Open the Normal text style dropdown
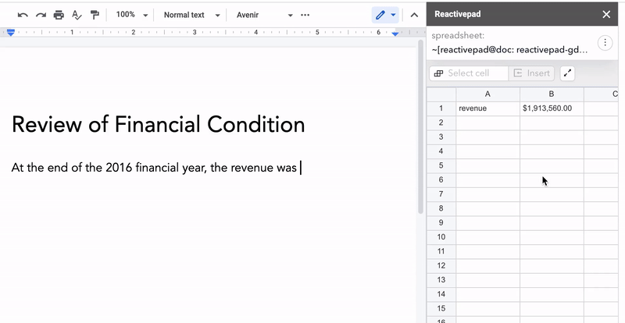 (x=191, y=15)
